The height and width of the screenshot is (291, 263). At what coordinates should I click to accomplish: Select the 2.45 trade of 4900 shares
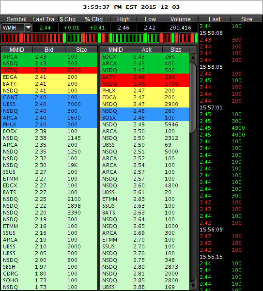tap(222, 128)
